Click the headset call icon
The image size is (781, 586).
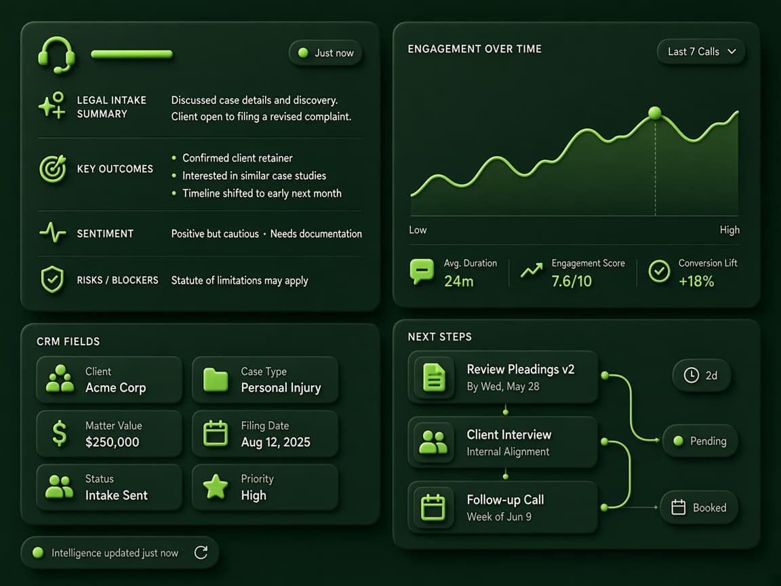point(56,54)
